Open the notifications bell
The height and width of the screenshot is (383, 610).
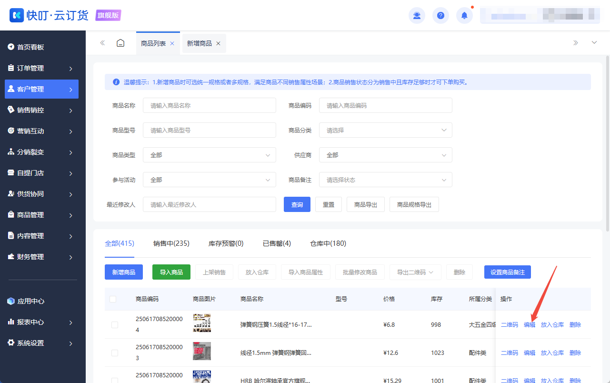[x=464, y=16]
